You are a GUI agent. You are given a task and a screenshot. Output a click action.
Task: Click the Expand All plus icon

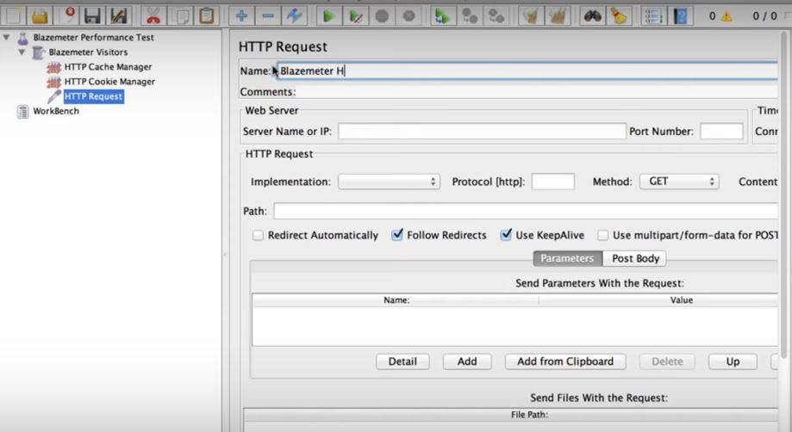[241, 16]
